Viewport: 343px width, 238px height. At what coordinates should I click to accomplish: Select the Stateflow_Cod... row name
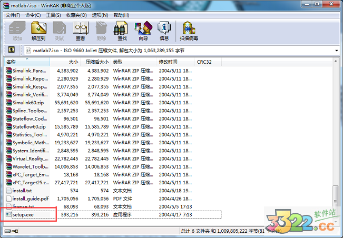(x=30, y=118)
